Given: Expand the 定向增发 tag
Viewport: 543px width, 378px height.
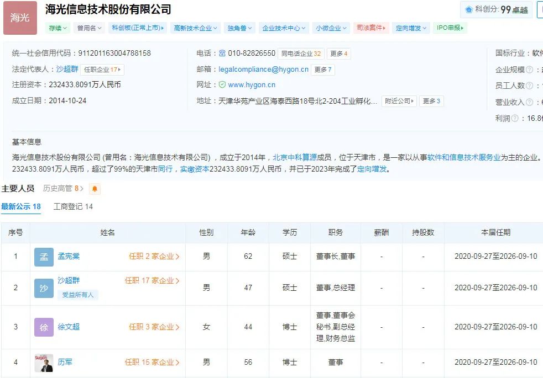Looking at the screenshot, I should point(411,28).
